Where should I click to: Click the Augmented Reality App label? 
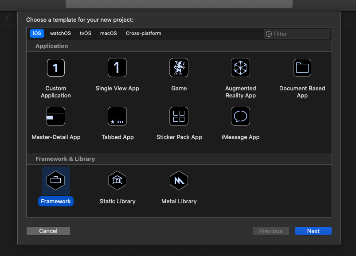(x=240, y=92)
